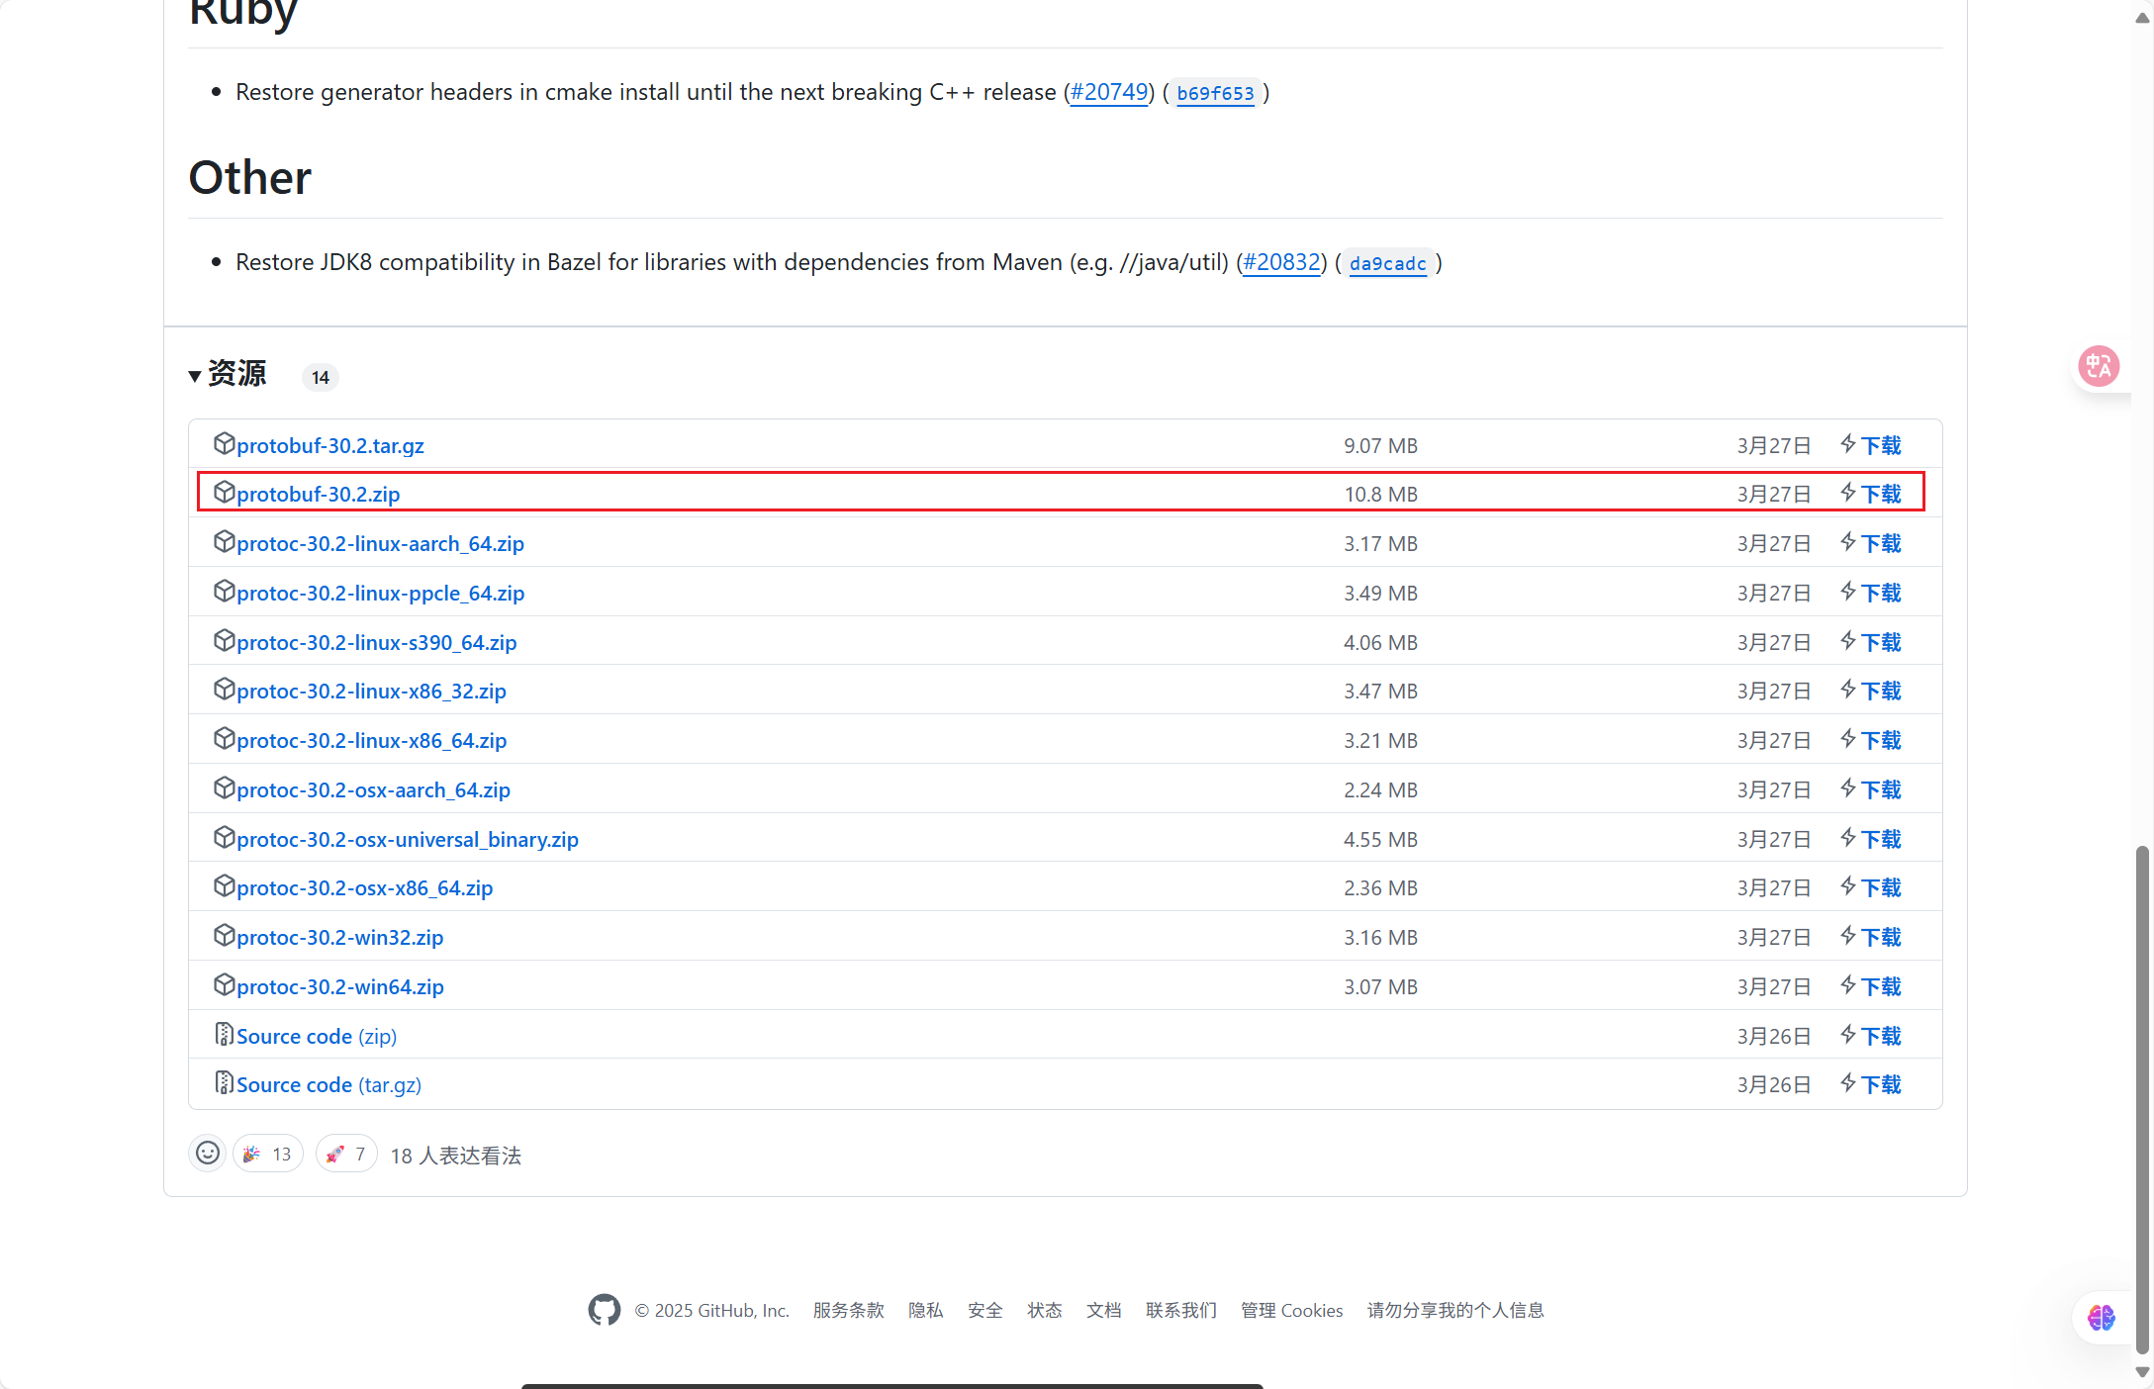The height and width of the screenshot is (1389, 2154).
Task: Open commit b69f653 link
Action: coord(1215,93)
